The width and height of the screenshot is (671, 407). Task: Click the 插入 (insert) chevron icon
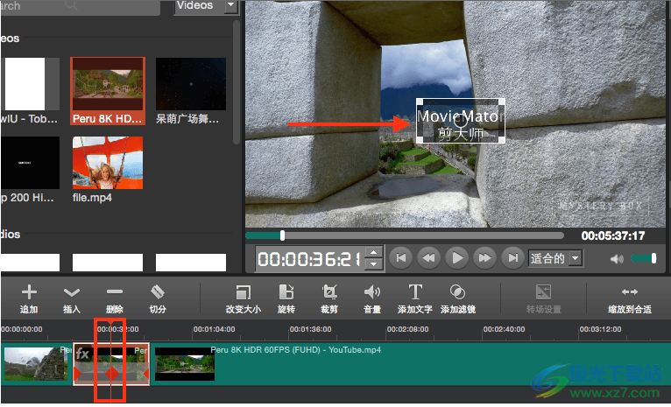click(72, 292)
